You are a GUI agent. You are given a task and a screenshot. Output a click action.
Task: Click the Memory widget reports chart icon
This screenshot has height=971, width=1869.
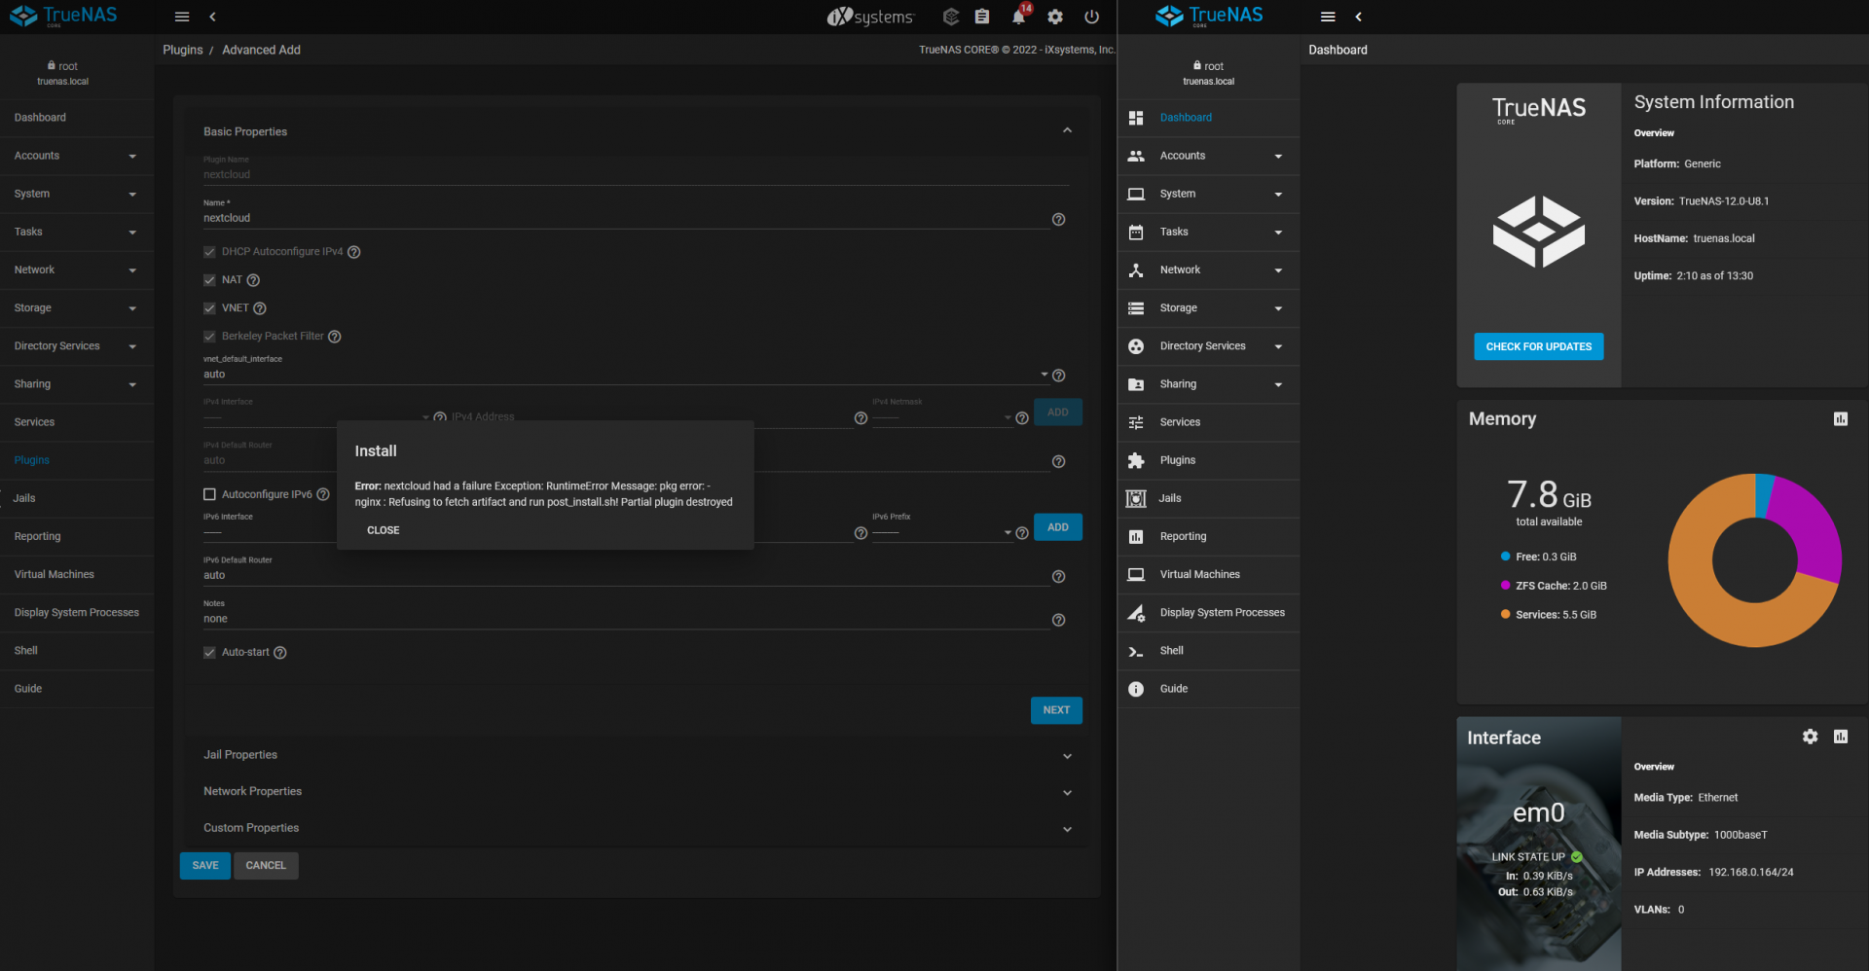tap(1840, 419)
